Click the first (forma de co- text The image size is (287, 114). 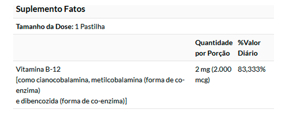tap(165, 80)
